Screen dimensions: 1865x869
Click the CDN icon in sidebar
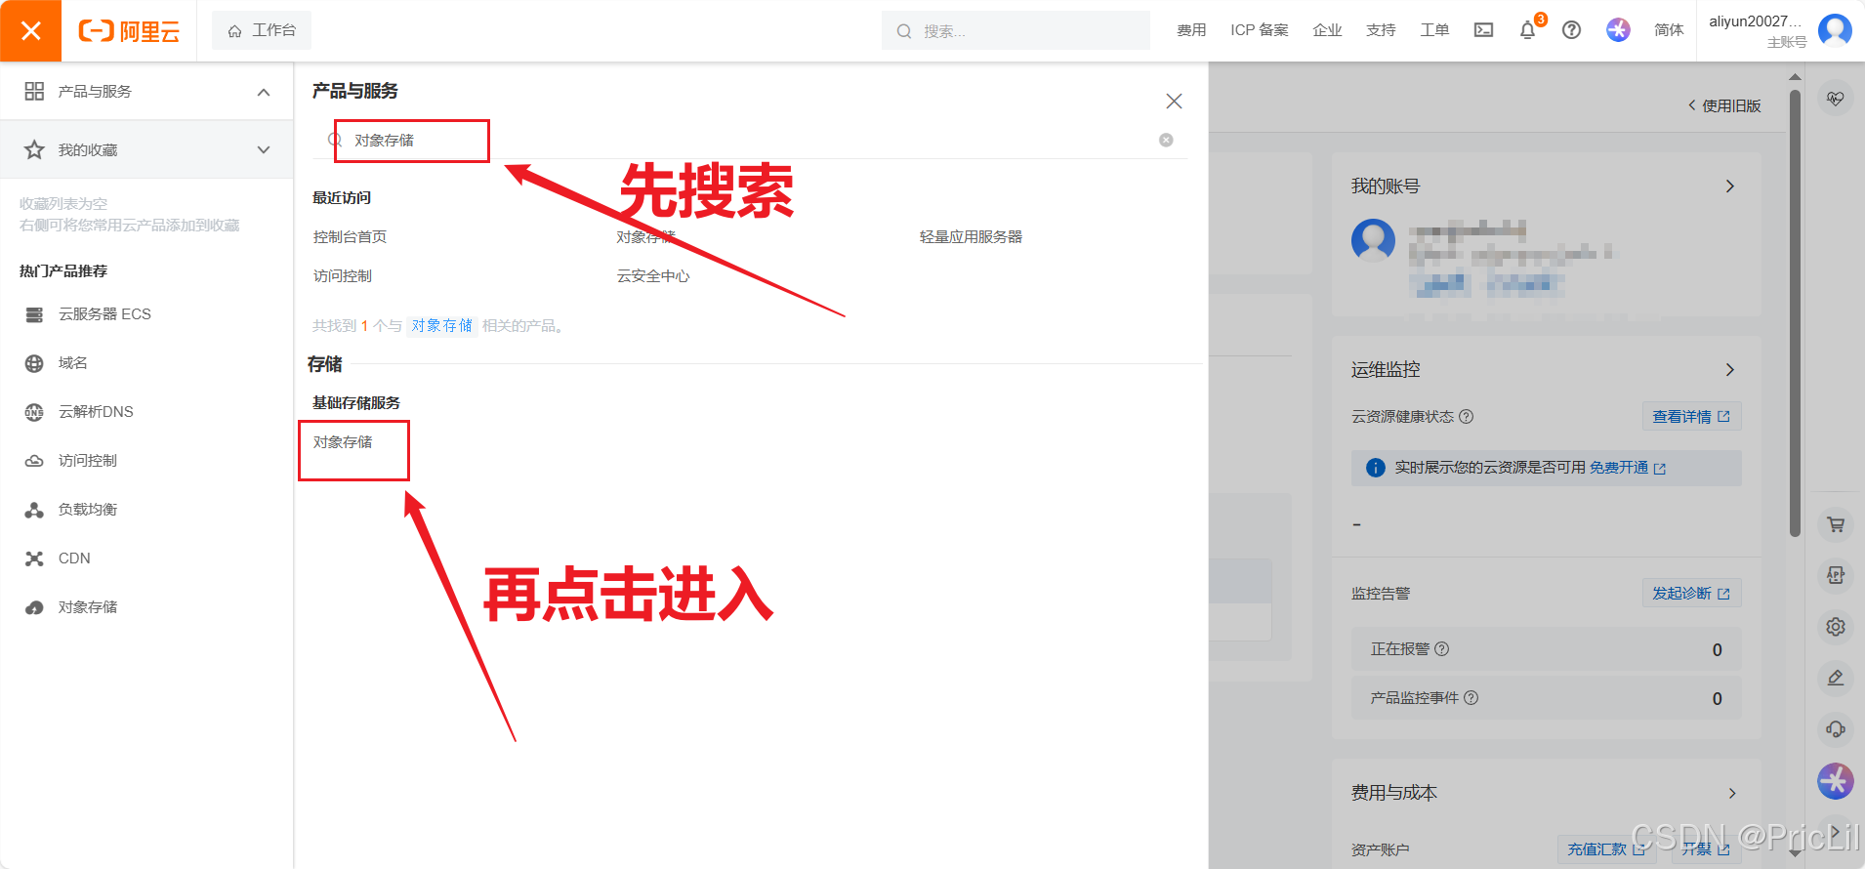34,559
